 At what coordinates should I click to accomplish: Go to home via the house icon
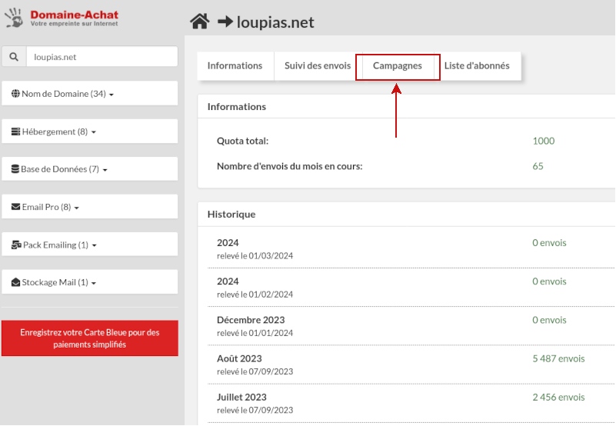[x=200, y=22]
